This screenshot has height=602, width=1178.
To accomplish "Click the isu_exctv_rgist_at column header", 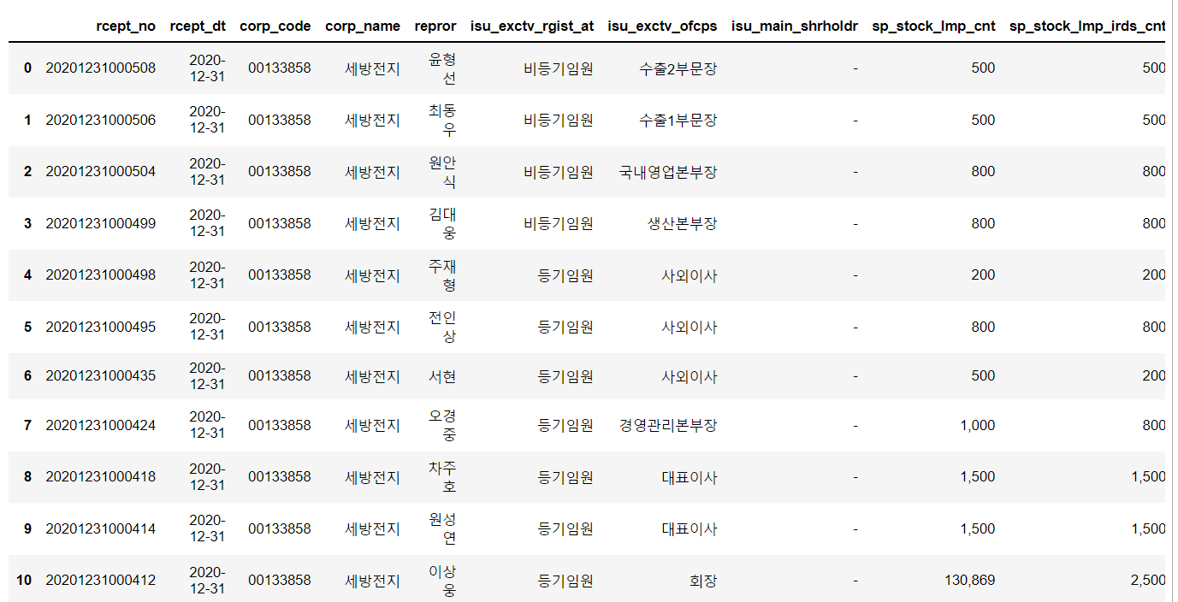I will point(532,26).
